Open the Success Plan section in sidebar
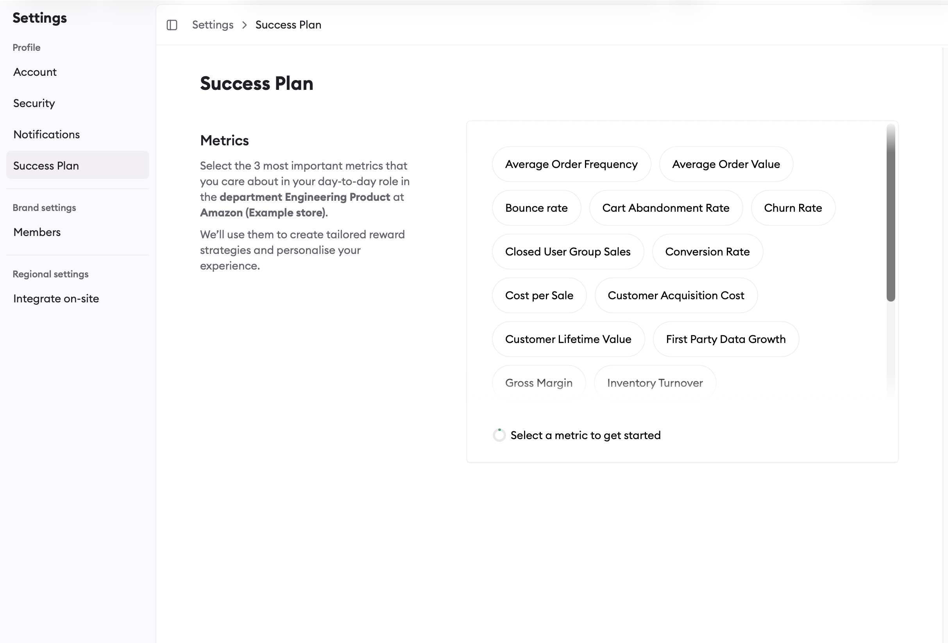The width and height of the screenshot is (948, 643). 46,165
